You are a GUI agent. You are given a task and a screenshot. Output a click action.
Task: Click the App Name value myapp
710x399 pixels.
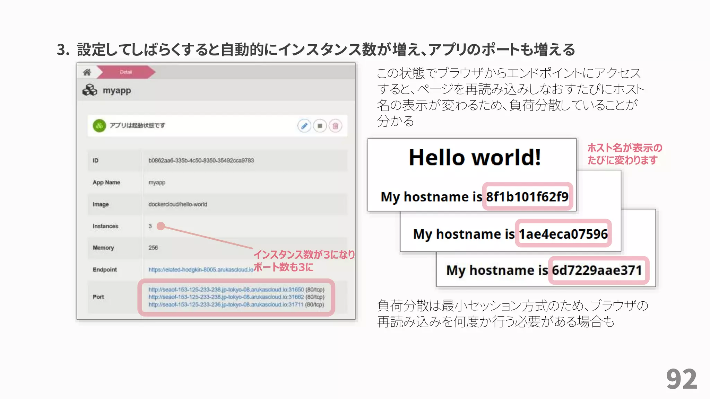[x=157, y=183]
